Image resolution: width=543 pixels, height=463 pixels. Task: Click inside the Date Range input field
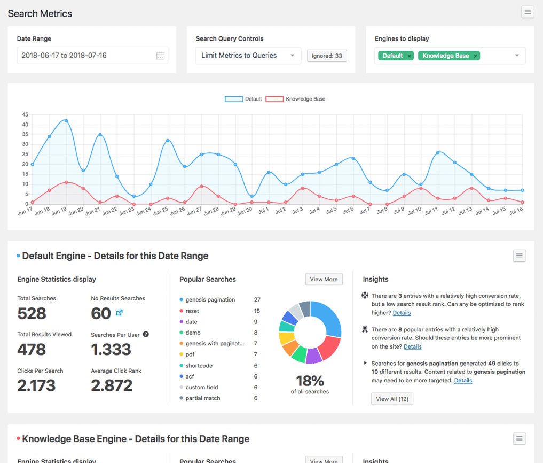click(x=80, y=55)
